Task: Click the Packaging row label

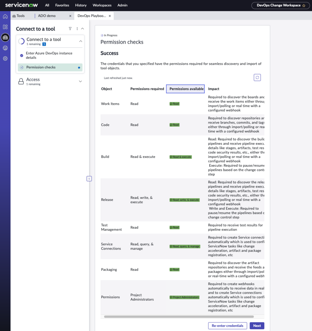Action: click(x=109, y=270)
